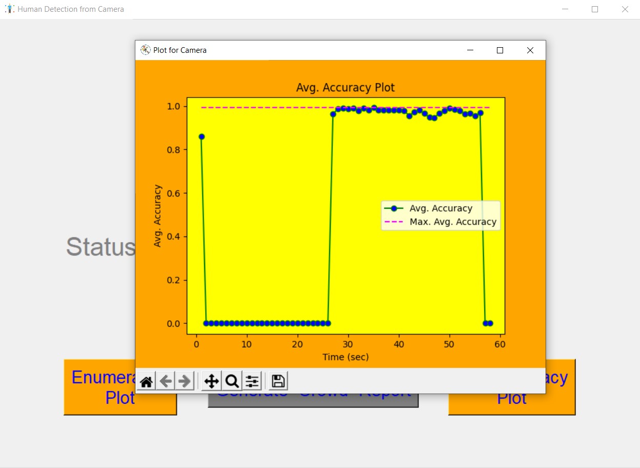Open the Enumeration Plot button

coord(100,388)
